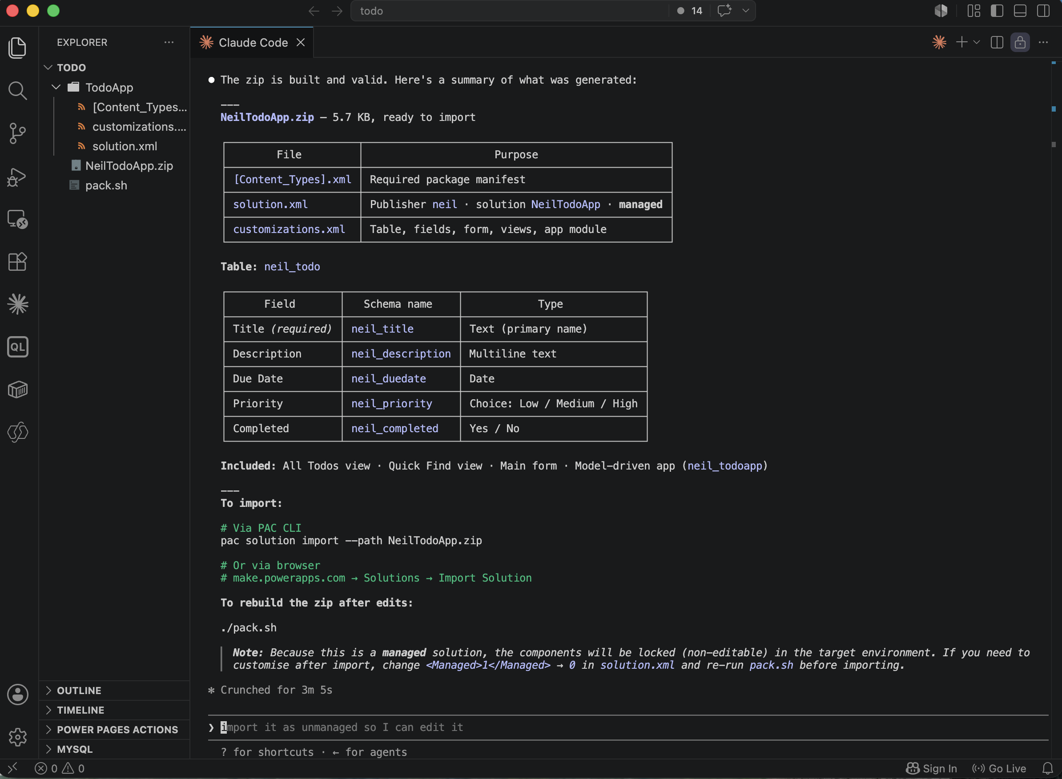Click the Claude spark icon in editor toolbar
This screenshot has width=1062, height=779.
(939, 42)
